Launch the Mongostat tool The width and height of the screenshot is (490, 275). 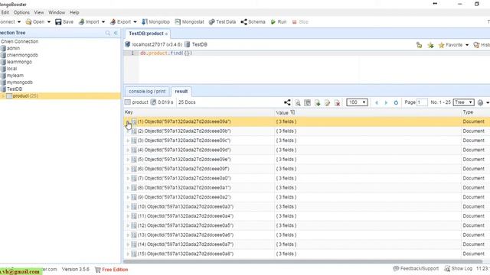click(x=189, y=22)
